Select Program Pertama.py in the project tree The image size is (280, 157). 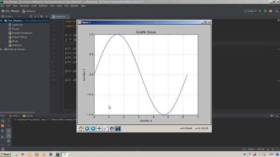[x=21, y=33]
